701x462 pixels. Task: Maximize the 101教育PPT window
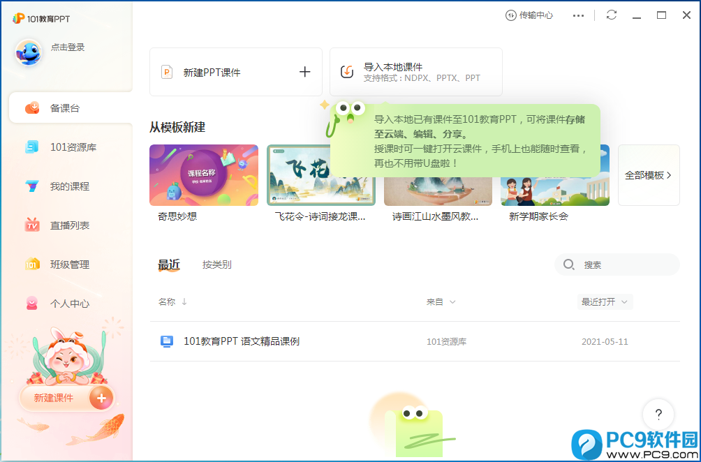pyautogui.click(x=662, y=15)
